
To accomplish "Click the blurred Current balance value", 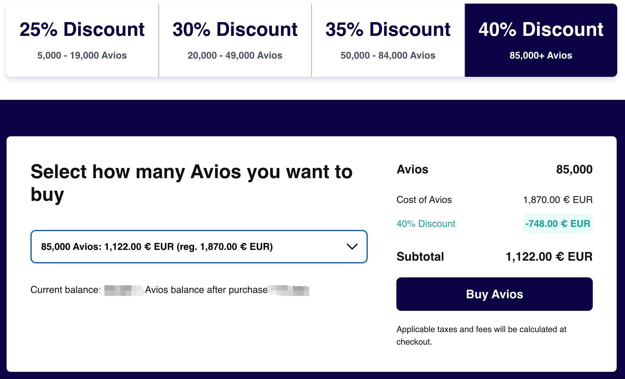I will coord(122,290).
